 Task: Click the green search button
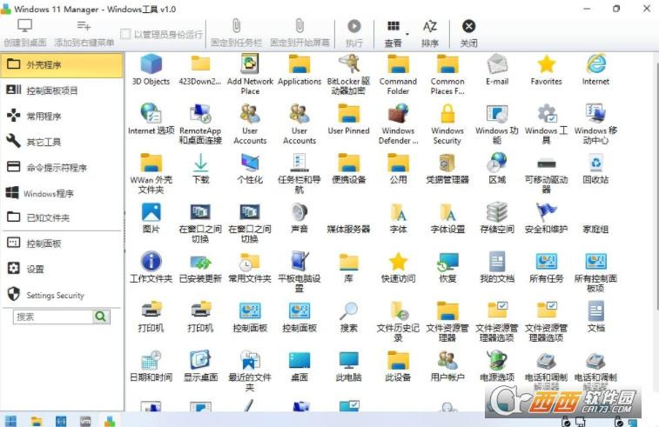pos(101,317)
